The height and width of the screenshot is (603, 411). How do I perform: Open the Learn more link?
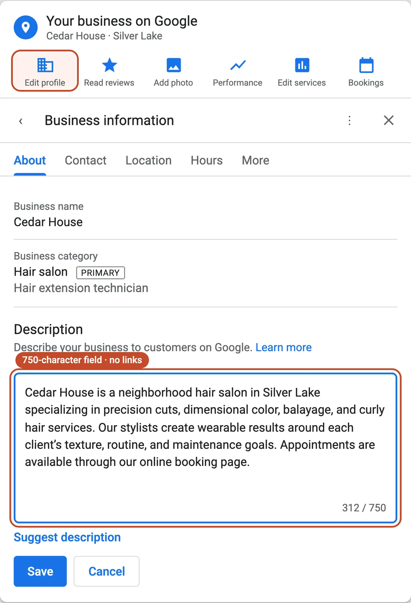pos(284,347)
